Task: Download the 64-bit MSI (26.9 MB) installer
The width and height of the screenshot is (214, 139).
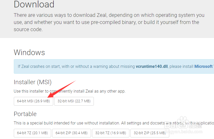Action: coord(33,101)
